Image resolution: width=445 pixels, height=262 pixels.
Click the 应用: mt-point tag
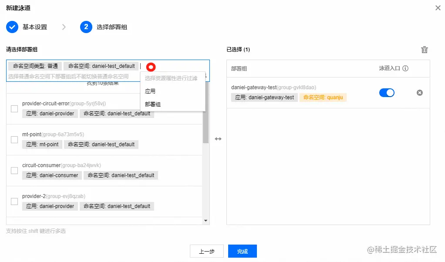tap(42, 144)
